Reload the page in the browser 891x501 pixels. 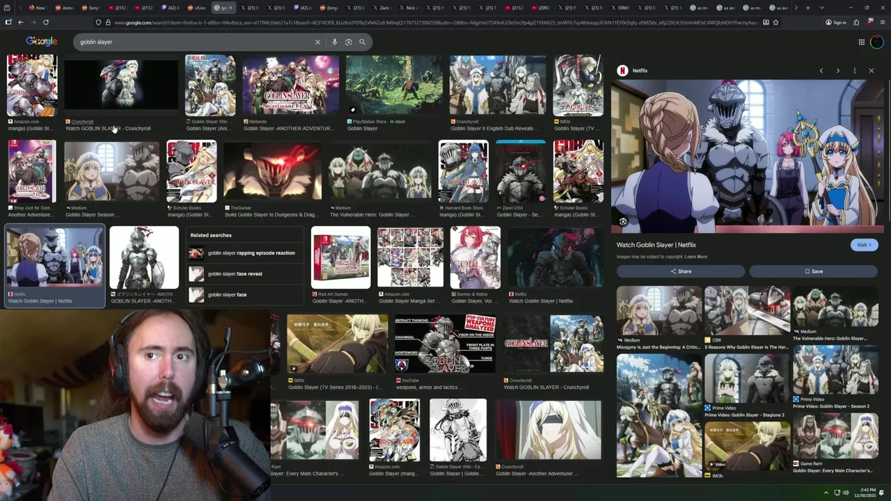coord(46,22)
